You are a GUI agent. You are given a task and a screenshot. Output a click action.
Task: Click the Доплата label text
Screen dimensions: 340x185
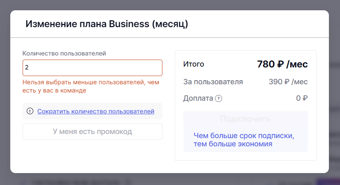198,98
